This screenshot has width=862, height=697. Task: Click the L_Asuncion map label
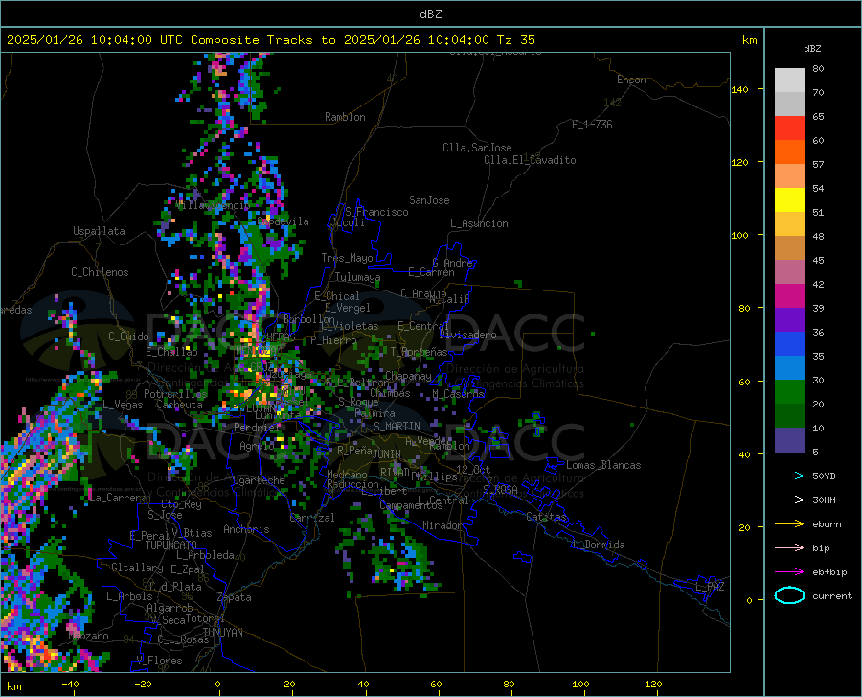(479, 223)
